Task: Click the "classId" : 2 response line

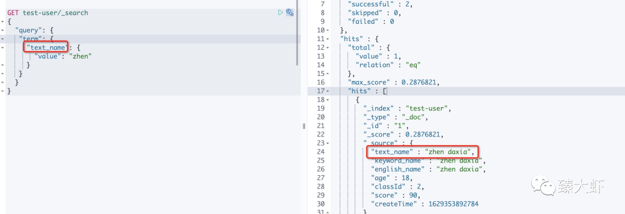Action: (398, 186)
